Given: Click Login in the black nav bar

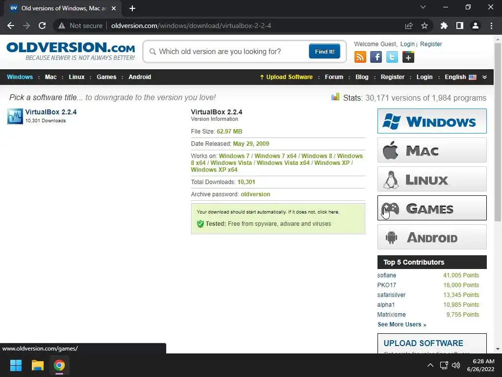Looking at the screenshot, I should [425, 77].
